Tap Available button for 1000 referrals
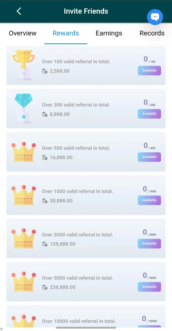 click(149, 200)
